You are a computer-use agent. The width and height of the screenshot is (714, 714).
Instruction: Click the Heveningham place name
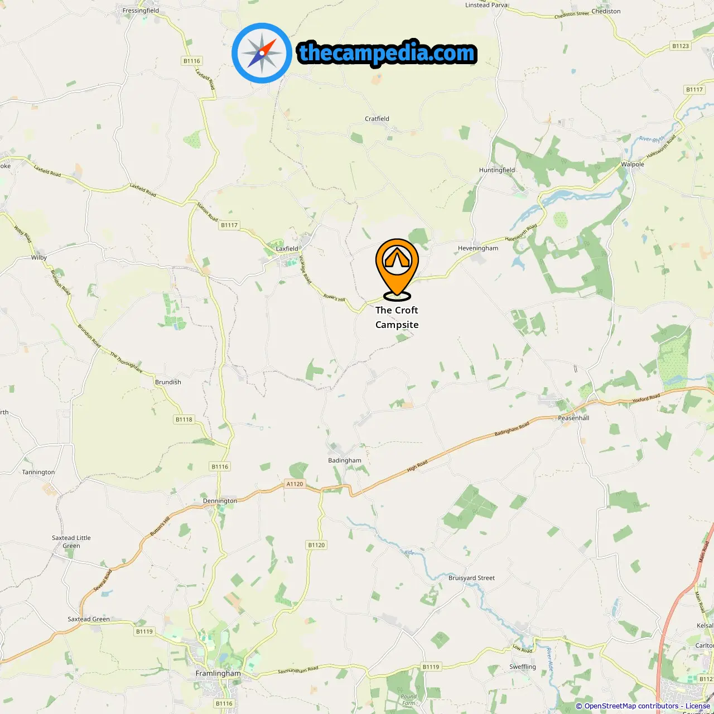coord(478,248)
